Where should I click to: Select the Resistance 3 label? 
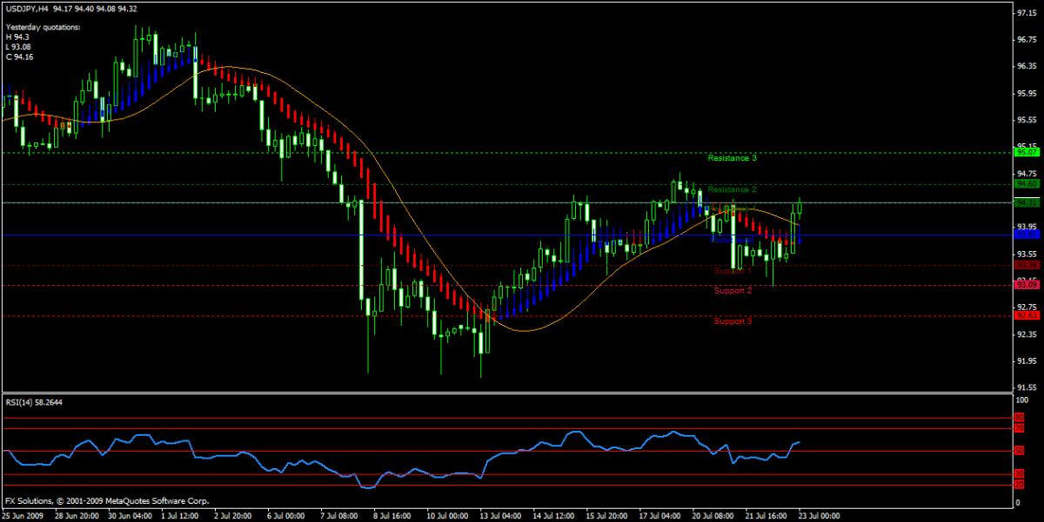click(x=732, y=158)
